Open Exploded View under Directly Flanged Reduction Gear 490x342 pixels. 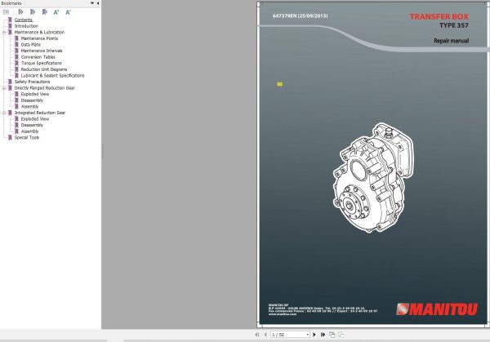(x=35, y=94)
